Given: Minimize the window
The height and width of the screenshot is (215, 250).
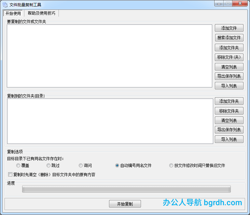Looking at the screenshot, I should tap(219, 4).
